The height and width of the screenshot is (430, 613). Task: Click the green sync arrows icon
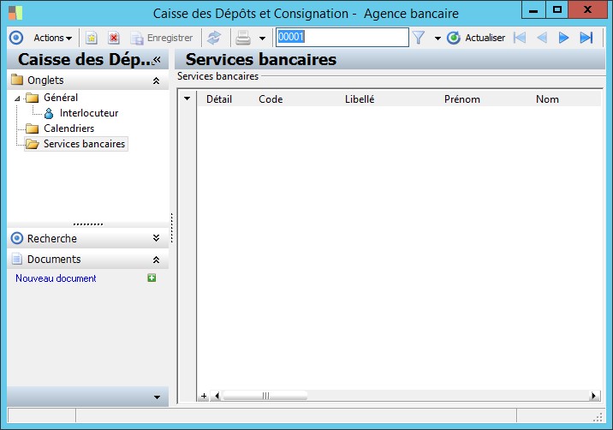tap(214, 38)
